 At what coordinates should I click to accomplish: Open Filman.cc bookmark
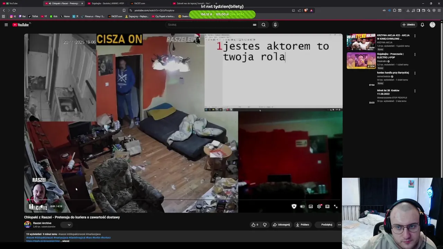pyautogui.click(x=93, y=16)
